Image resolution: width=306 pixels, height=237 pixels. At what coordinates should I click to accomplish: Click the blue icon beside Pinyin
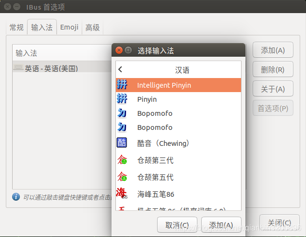point(122,98)
